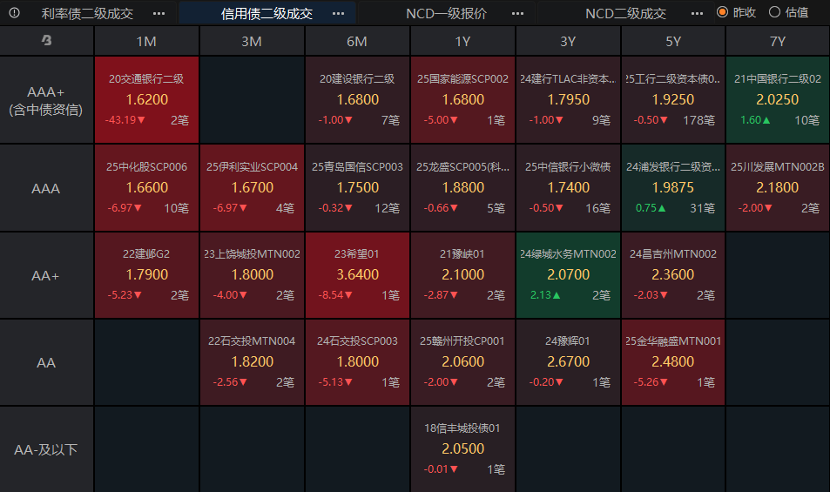Open 24建行TLAC非资本 bond cell
Image resolution: width=830 pixels, height=492 pixels.
coord(568,100)
